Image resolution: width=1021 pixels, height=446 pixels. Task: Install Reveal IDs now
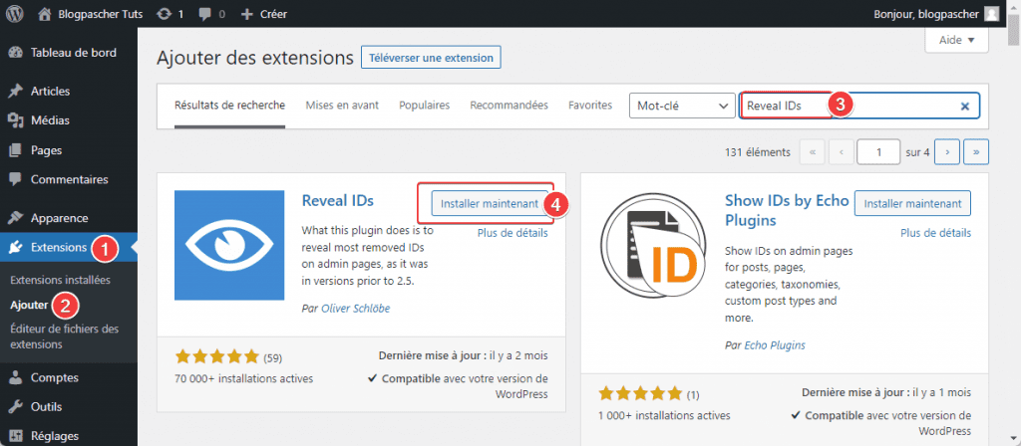tap(490, 203)
